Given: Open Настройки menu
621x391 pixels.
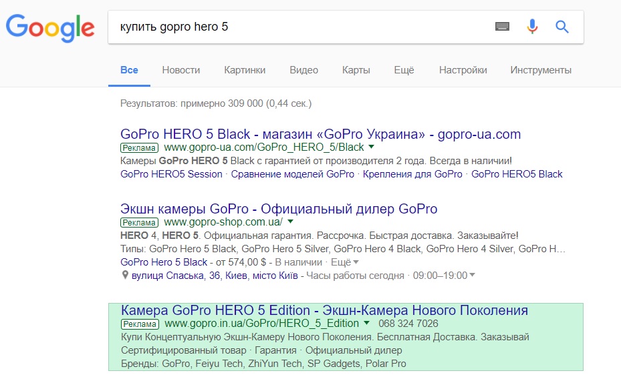Looking at the screenshot, I should 463,70.
